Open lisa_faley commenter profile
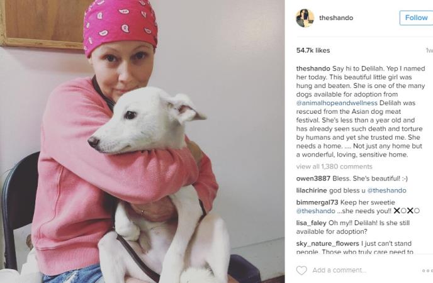This screenshot has height=283, width=433. point(311,223)
